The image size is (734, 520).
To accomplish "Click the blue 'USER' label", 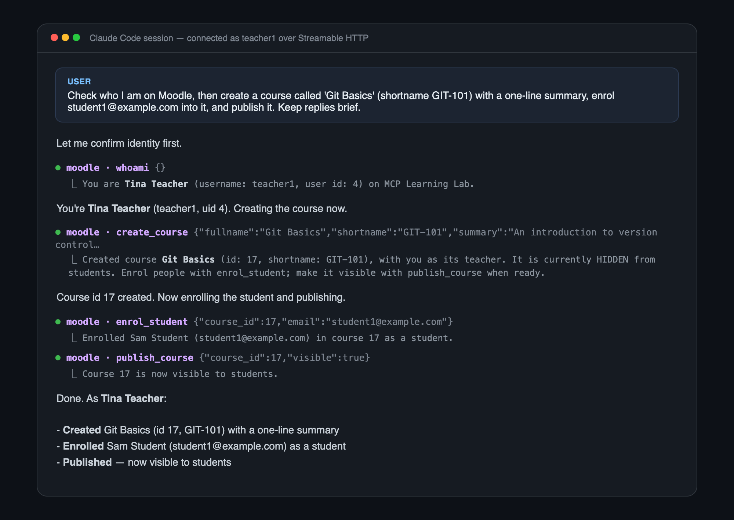I will point(79,81).
